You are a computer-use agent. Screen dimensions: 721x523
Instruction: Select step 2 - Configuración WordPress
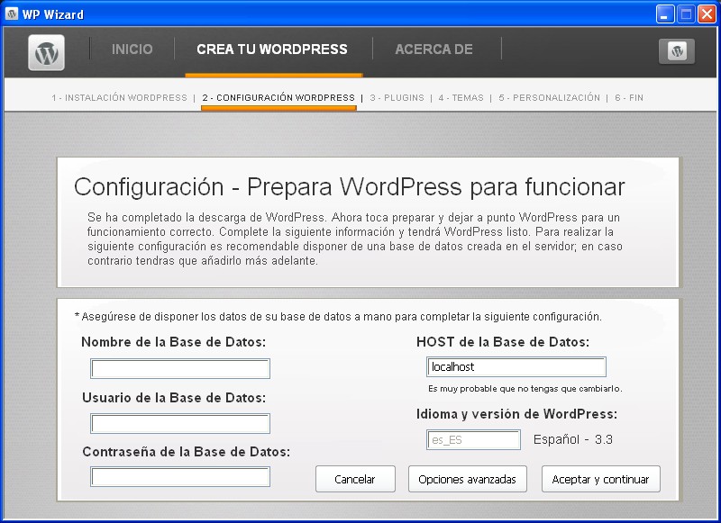(278, 98)
